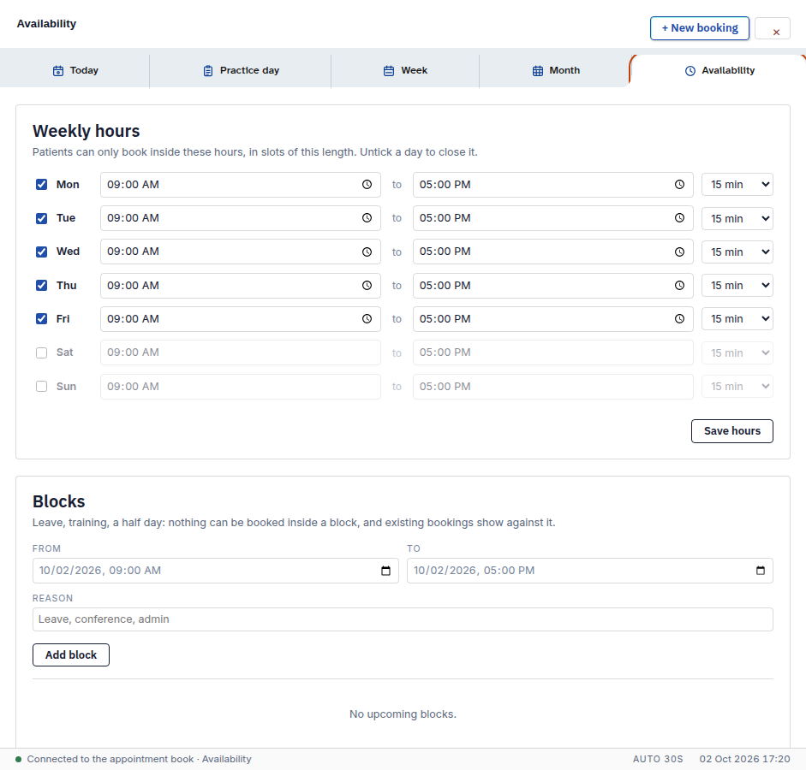Click the Sat start time 09:00 AM field

(x=240, y=352)
